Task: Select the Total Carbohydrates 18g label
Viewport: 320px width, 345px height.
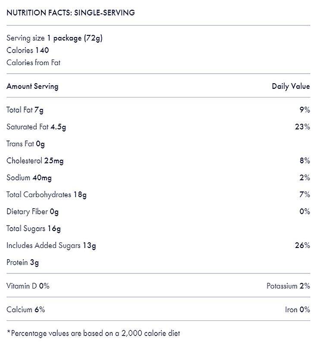Action: pos(47,194)
